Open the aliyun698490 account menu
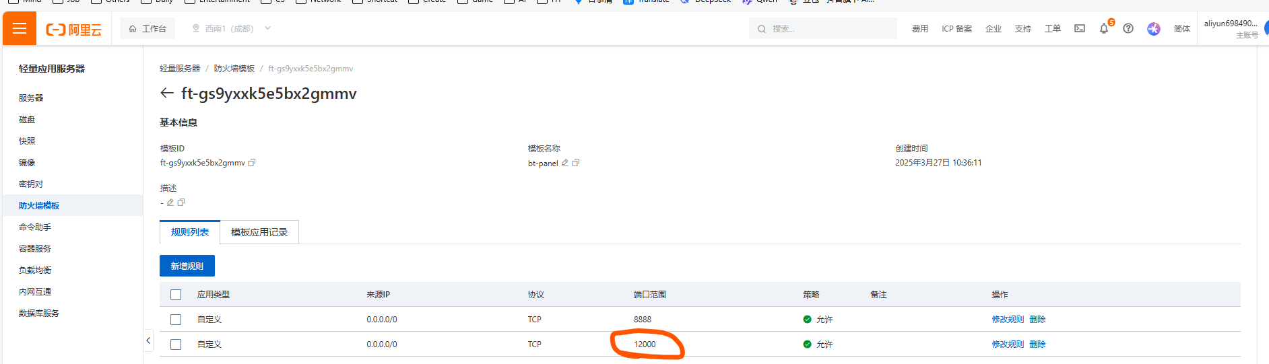1269x364 pixels. [1231, 28]
